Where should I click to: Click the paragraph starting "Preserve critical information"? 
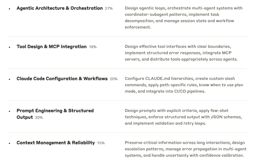(x=185, y=149)
